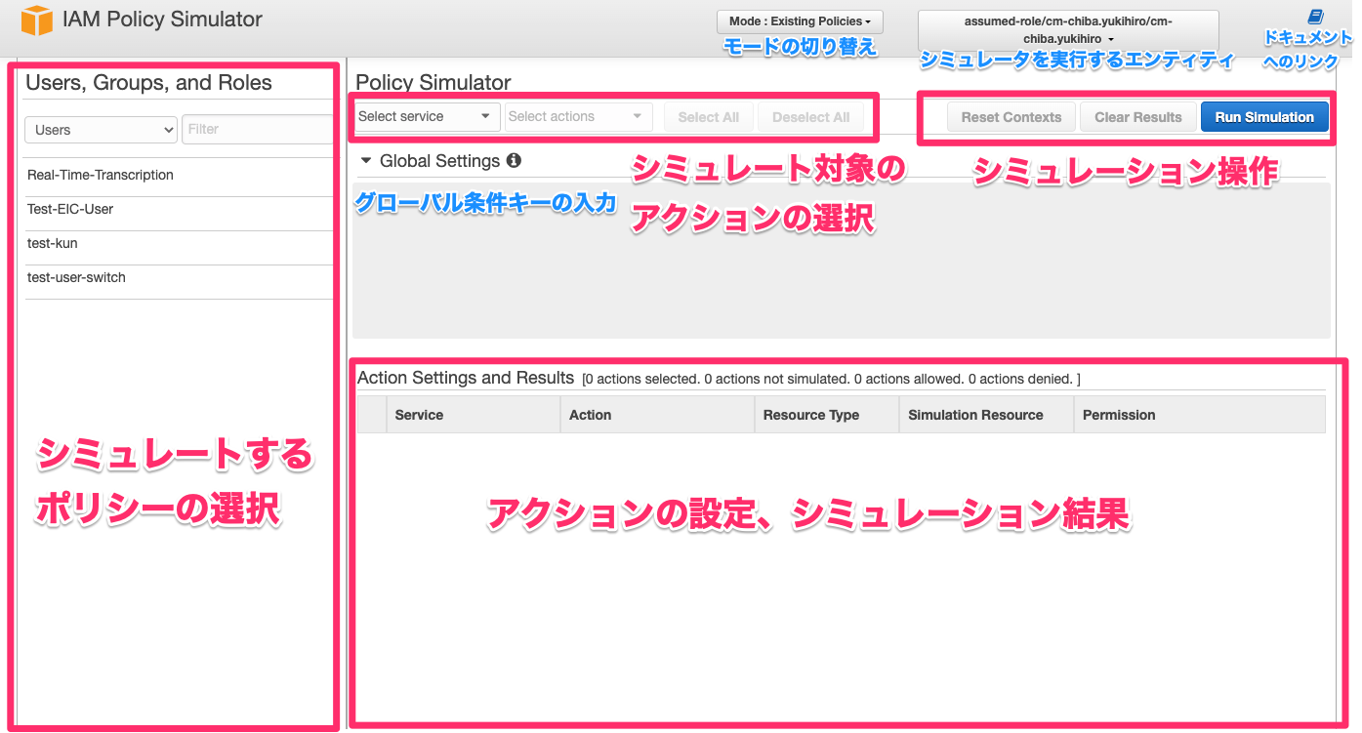
Task: Click the info icon beside Global Settings
Action: pos(515,161)
